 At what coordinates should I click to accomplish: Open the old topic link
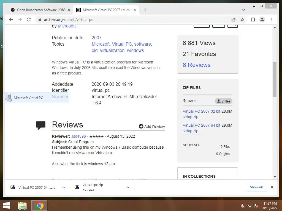[x=95, y=51]
